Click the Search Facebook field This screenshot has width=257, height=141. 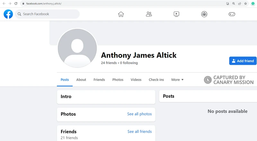[47, 14]
